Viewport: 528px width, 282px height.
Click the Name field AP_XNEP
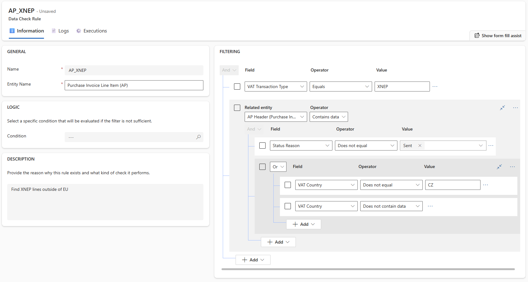134,70
